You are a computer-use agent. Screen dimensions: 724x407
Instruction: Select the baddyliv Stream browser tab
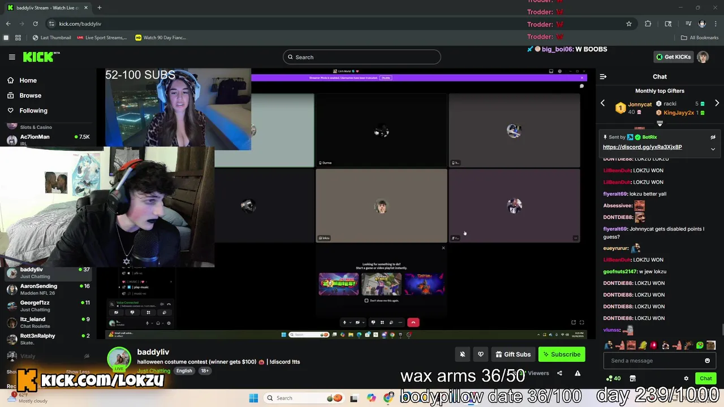click(47, 8)
